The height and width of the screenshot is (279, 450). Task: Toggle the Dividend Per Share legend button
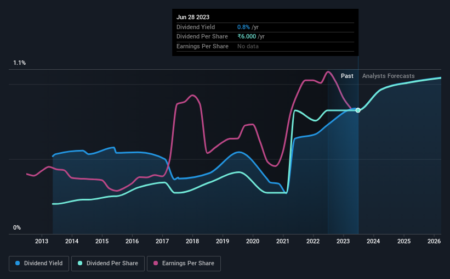click(x=108, y=264)
